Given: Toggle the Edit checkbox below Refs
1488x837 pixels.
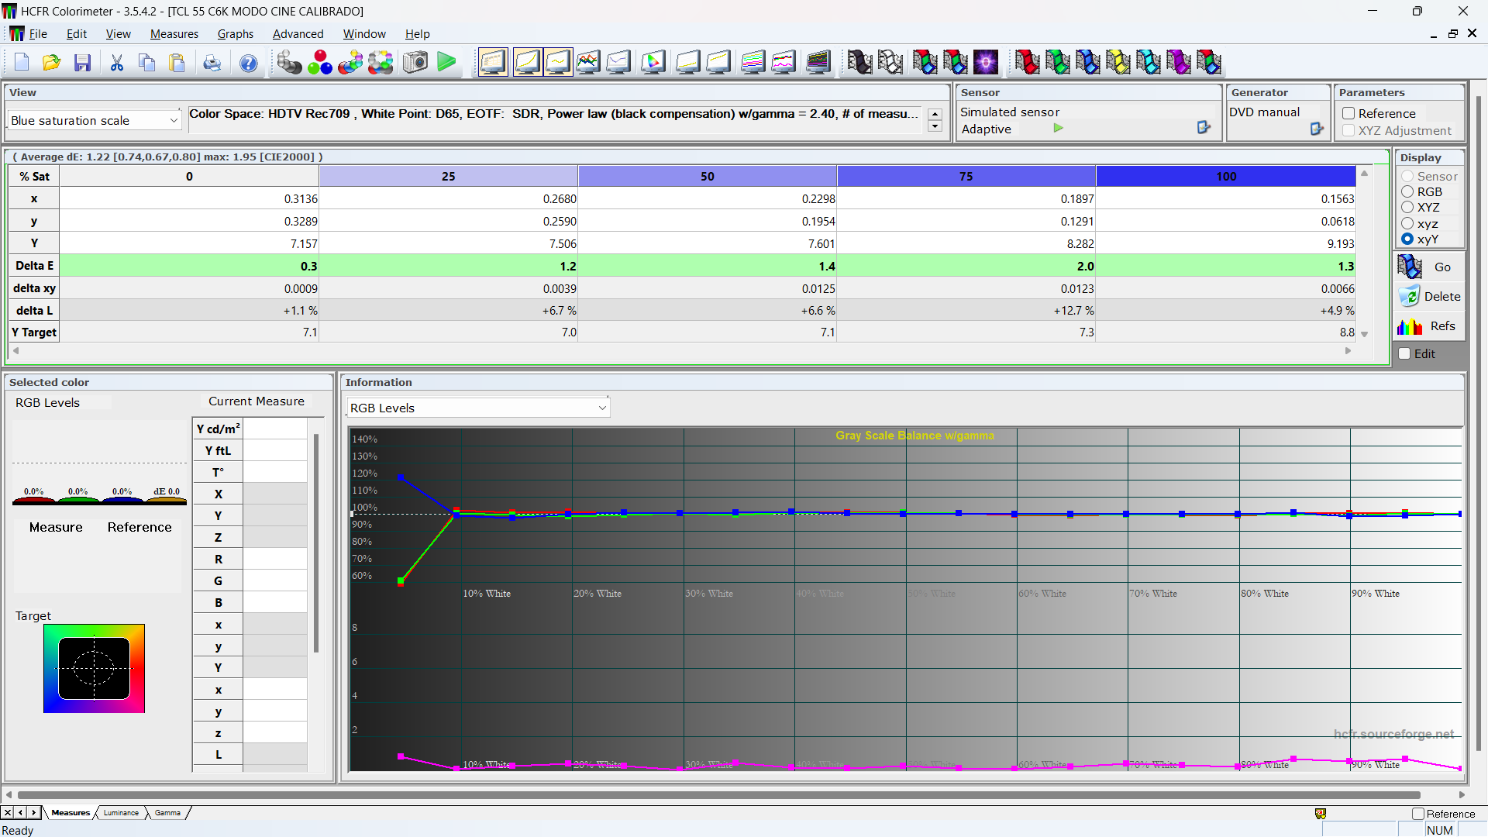Looking at the screenshot, I should coord(1404,353).
